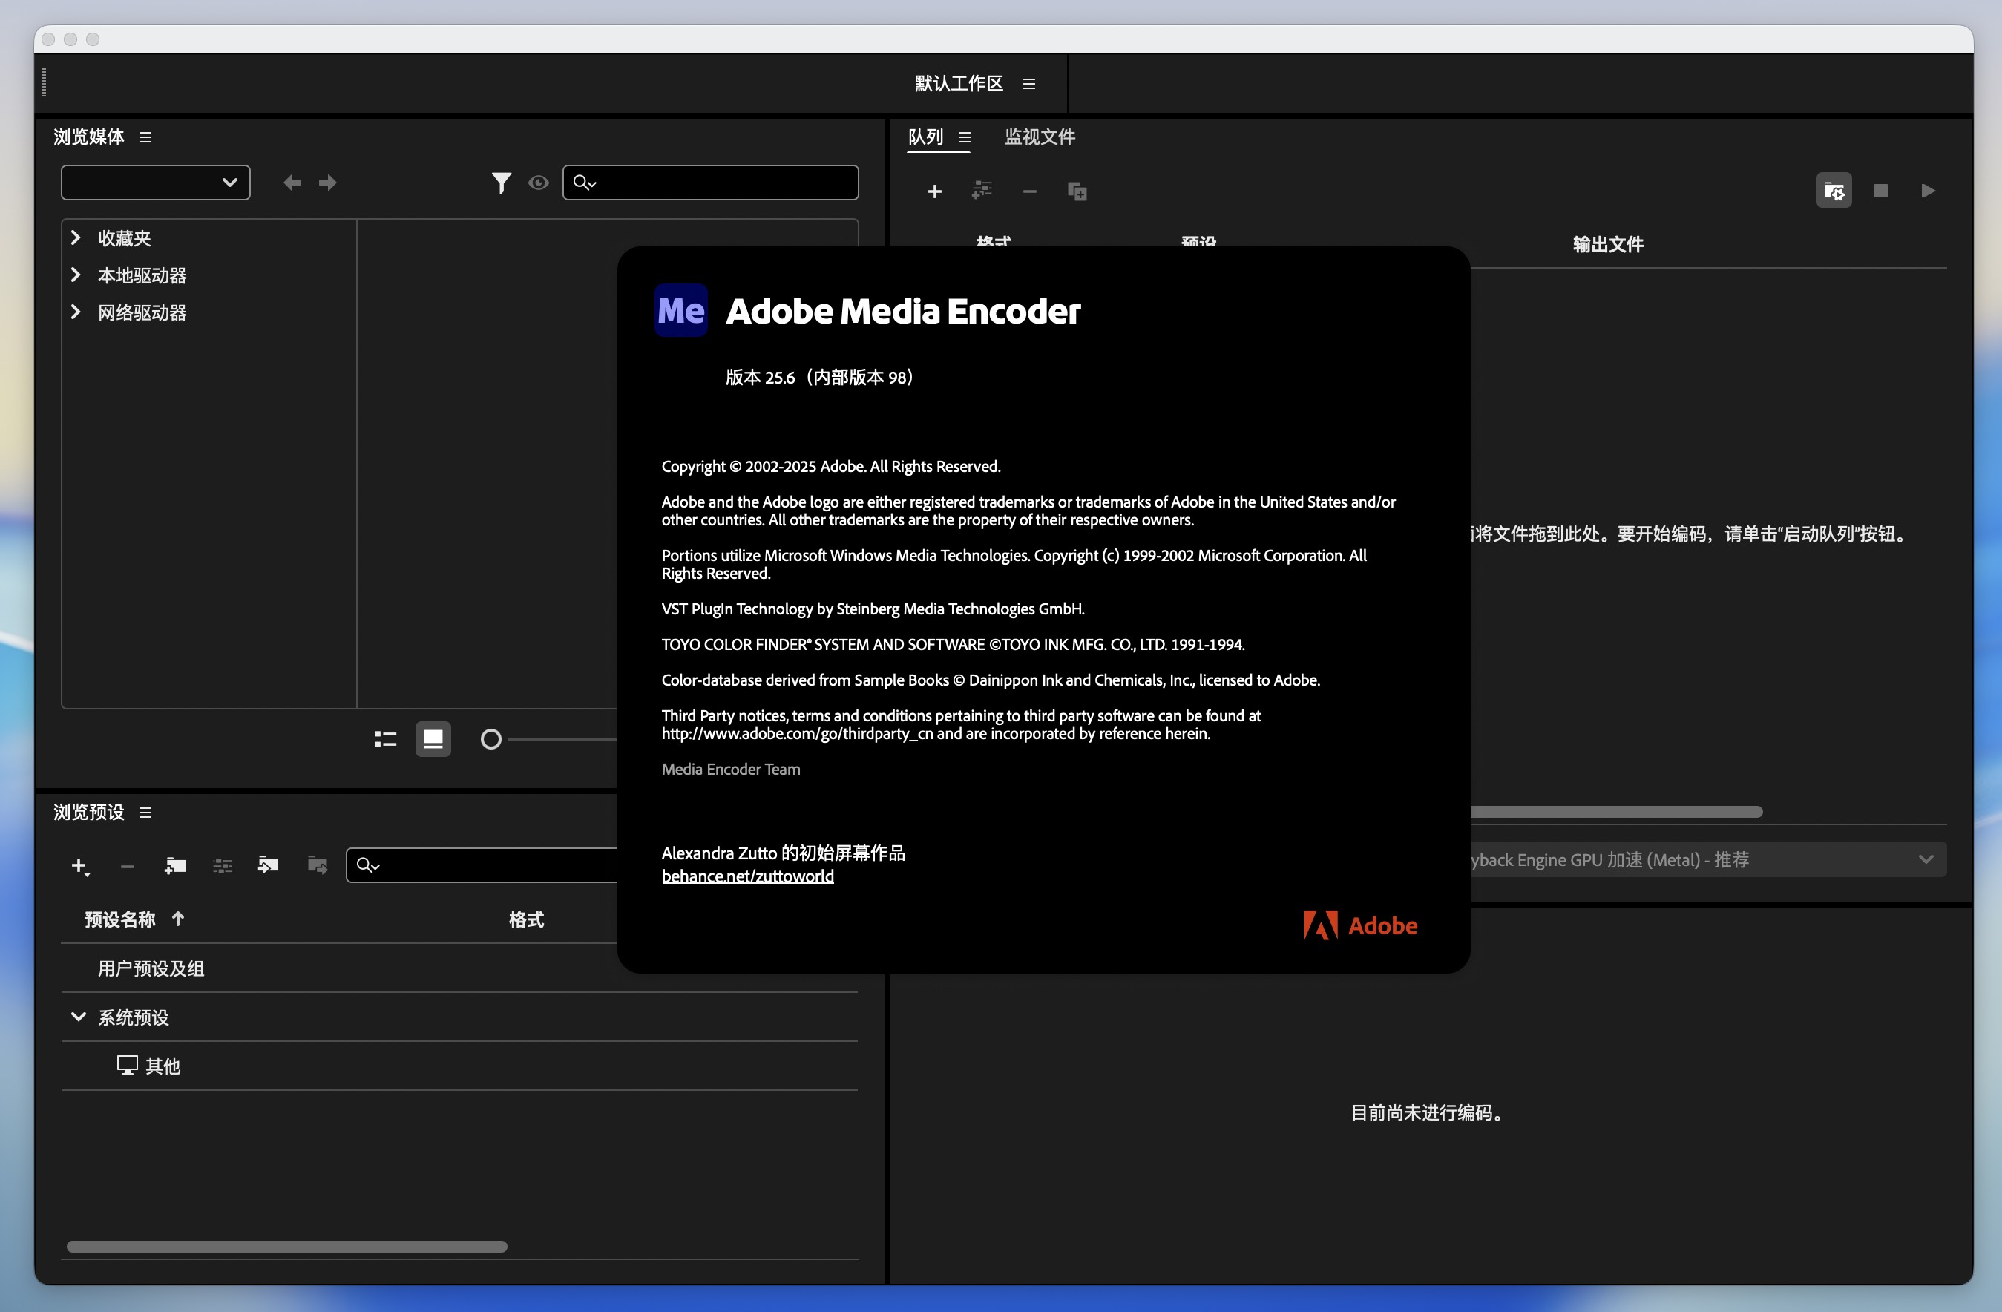Import a preset in the preset browser

pos(267,865)
